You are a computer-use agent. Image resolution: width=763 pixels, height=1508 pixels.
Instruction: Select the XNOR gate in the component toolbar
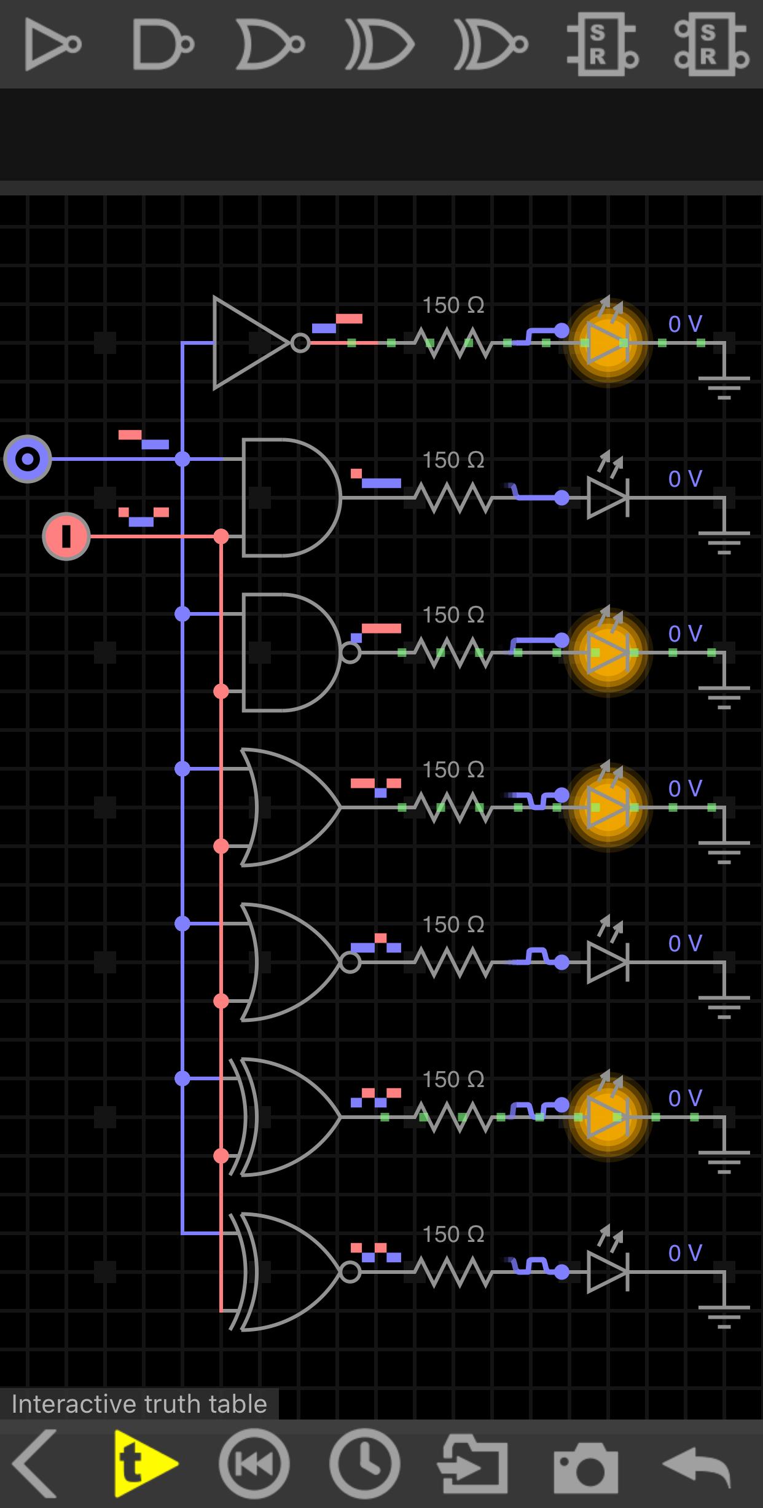490,45
